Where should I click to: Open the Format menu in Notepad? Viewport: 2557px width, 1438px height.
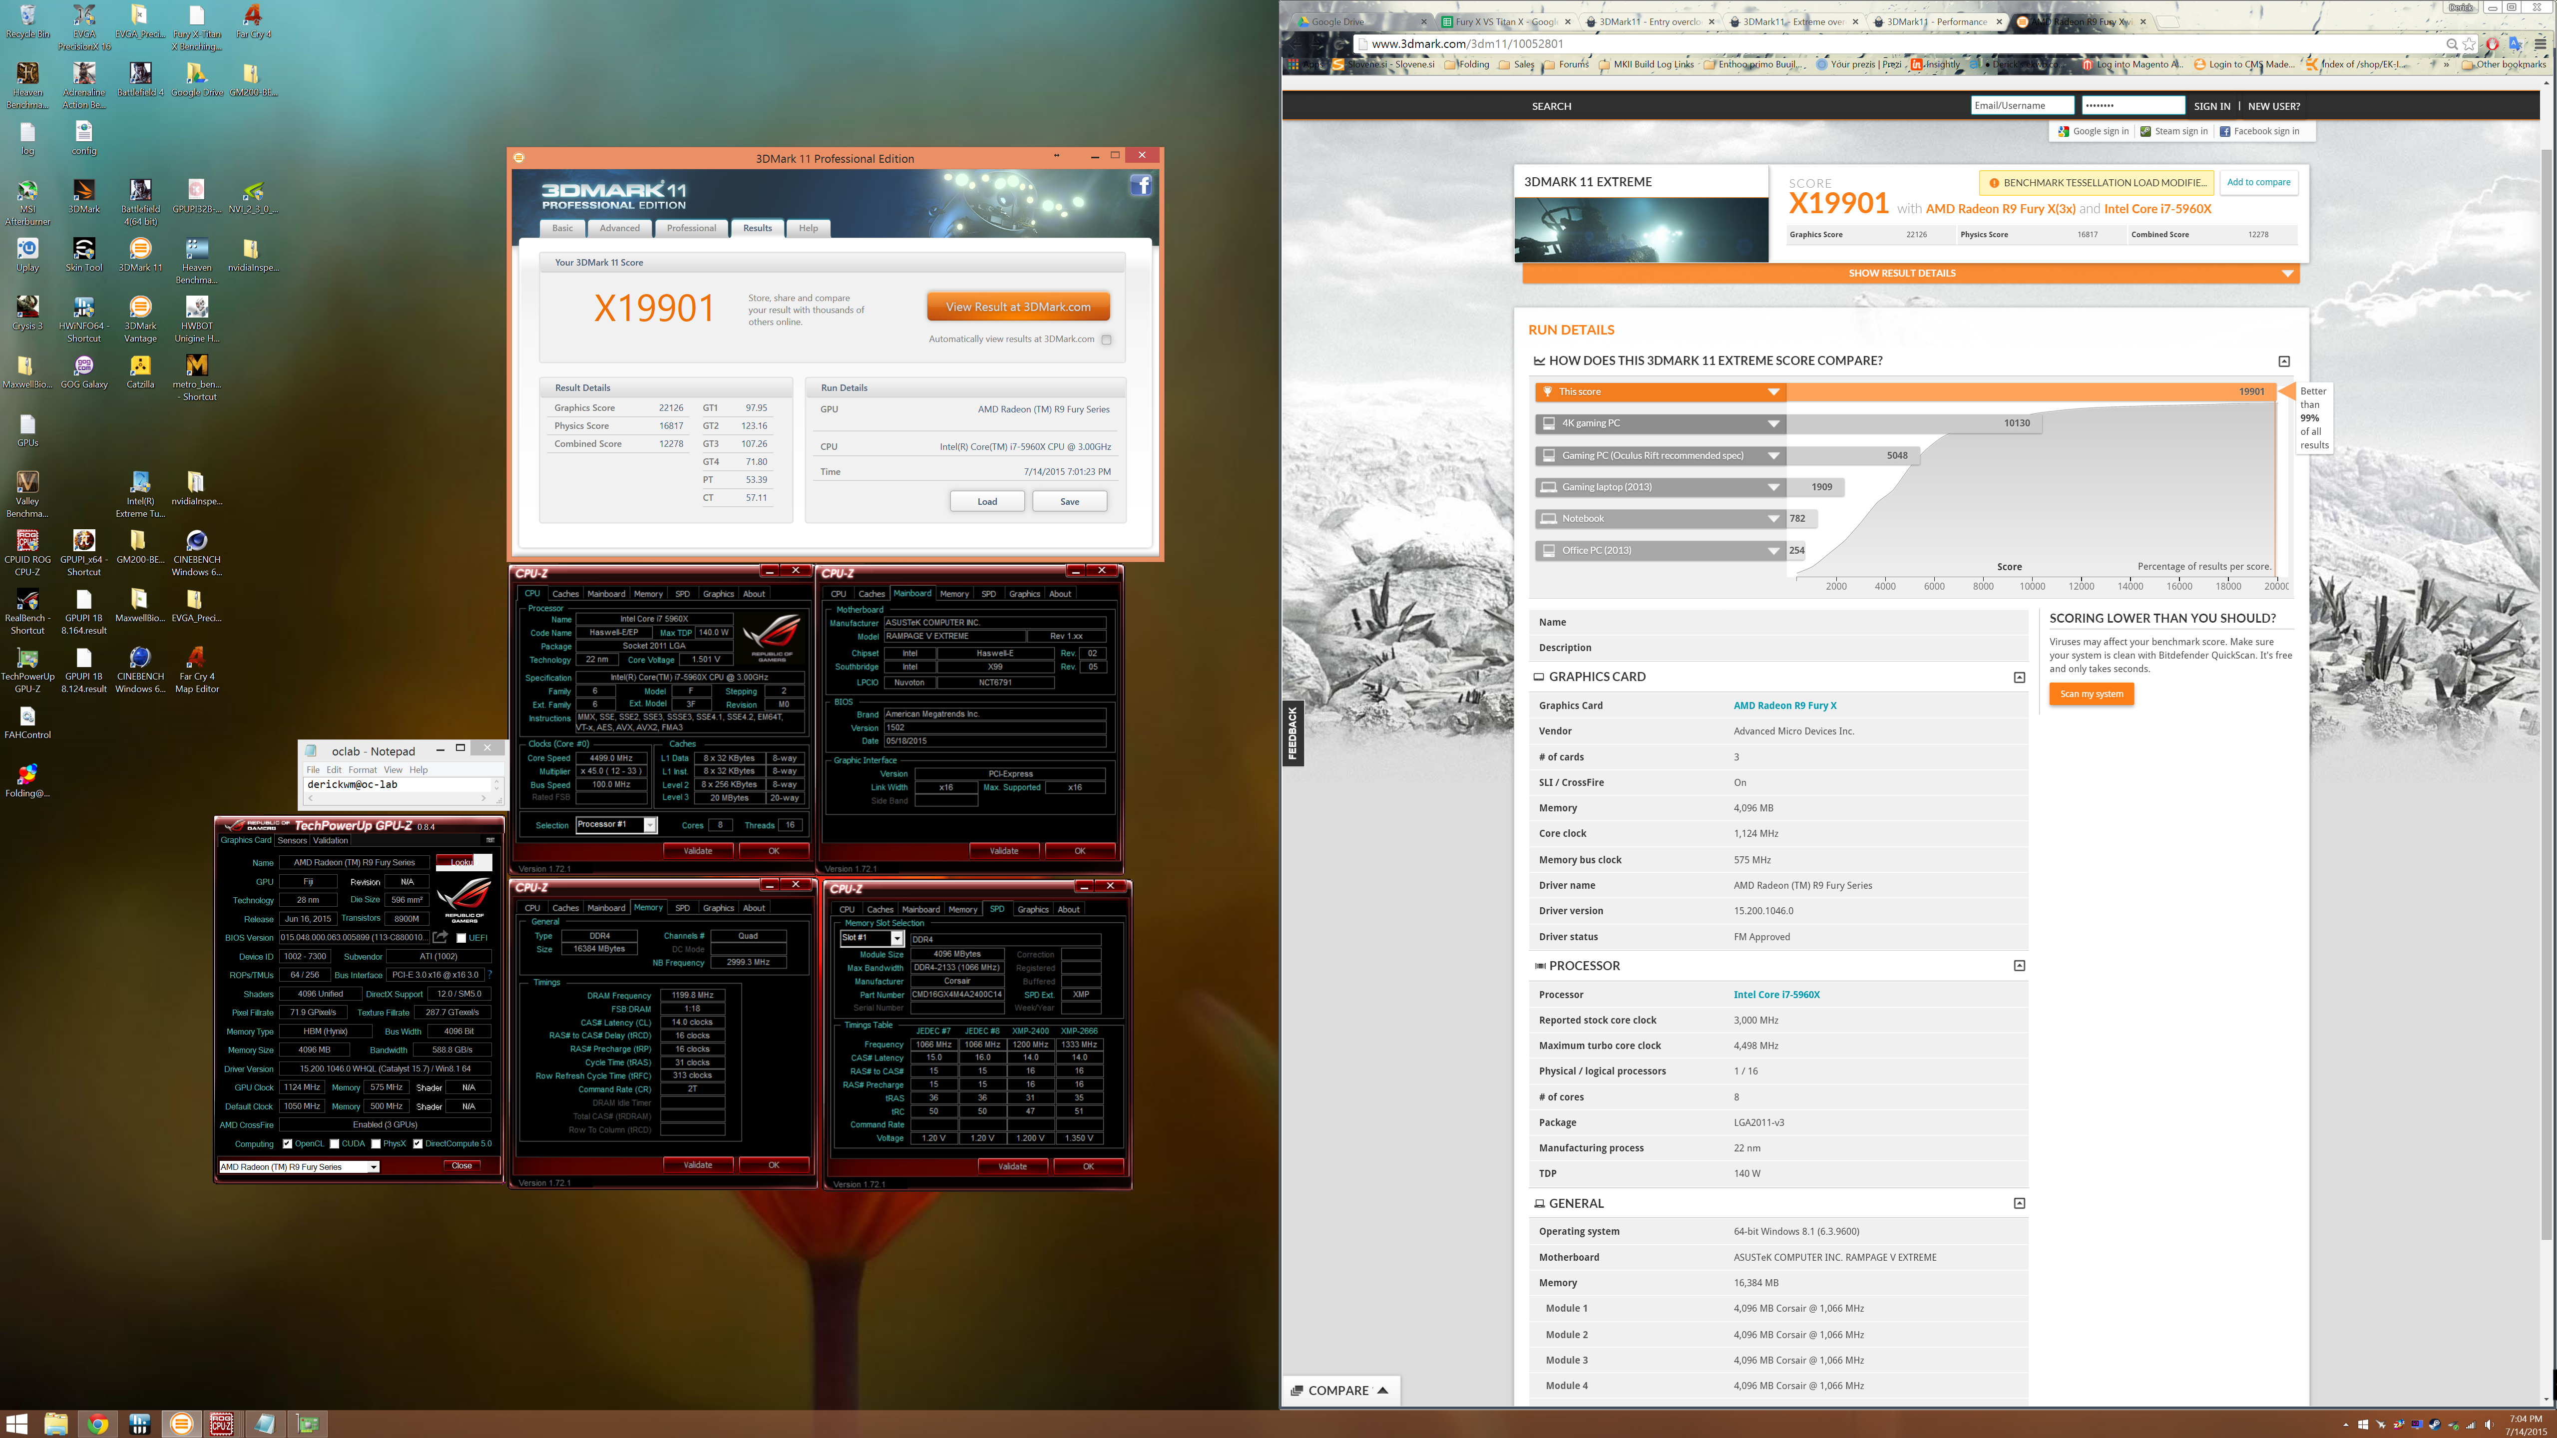(362, 770)
